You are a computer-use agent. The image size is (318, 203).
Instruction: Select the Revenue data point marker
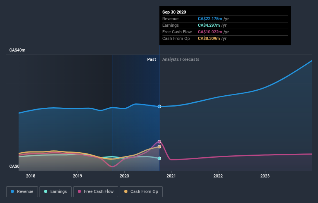click(160, 107)
